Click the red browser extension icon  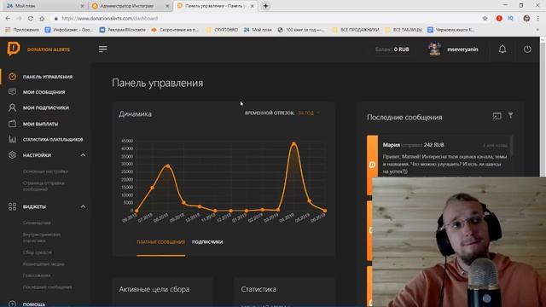499,19
